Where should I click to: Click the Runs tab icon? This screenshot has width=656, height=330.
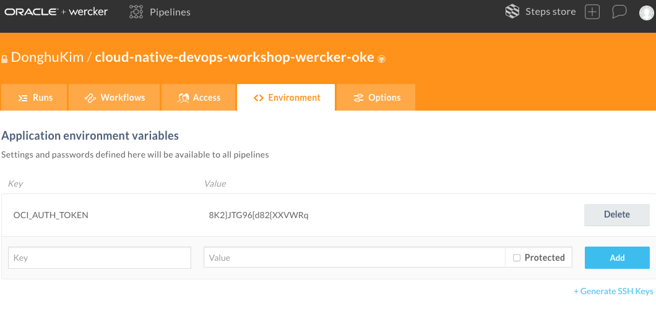tap(23, 98)
